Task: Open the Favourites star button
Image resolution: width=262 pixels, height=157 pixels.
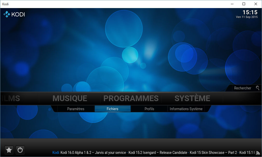Action: pos(9,150)
